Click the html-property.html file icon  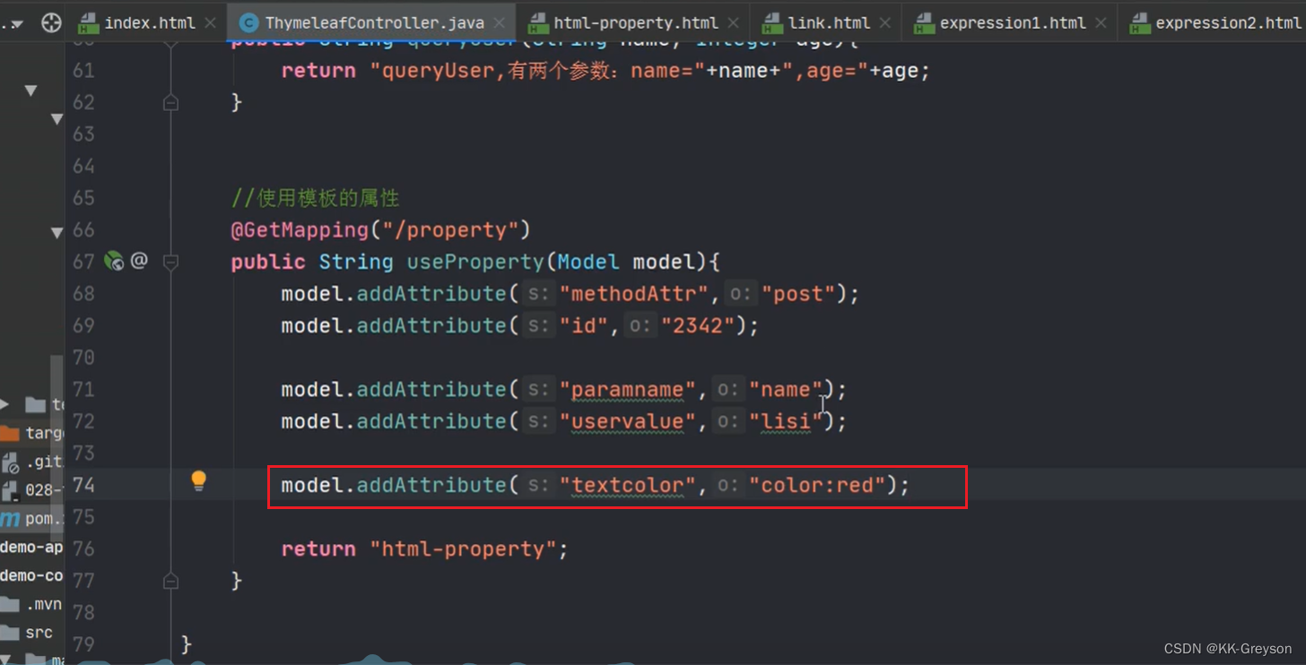(x=537, y=23)
